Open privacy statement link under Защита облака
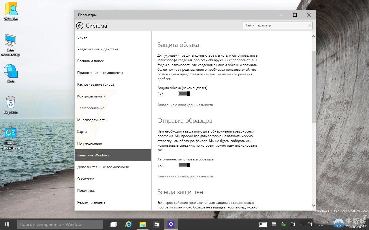The width and height of the screenshot is (369, 230). click(185, 105)
